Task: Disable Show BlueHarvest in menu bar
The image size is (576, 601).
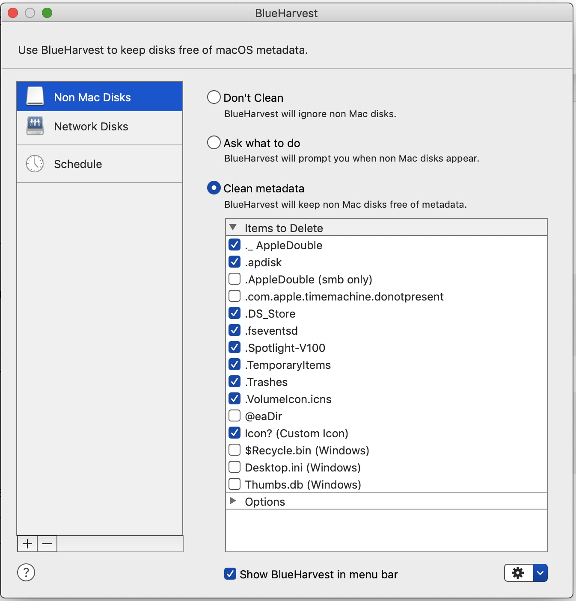Action: tap(230, 574)
